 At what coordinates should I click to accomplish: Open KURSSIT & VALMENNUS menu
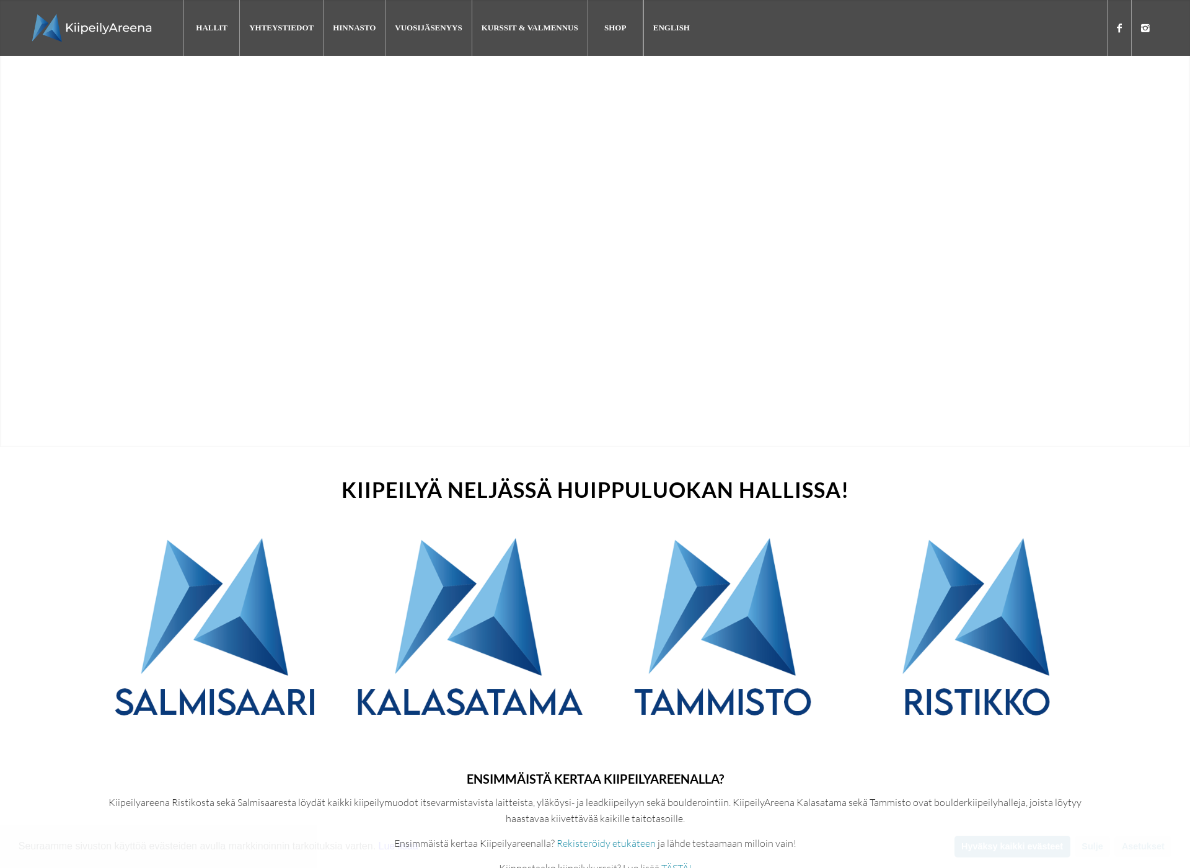click(530, 28)
